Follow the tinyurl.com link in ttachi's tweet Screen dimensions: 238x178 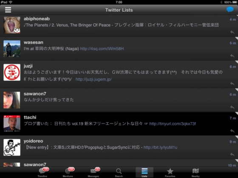tap(173, 124)
